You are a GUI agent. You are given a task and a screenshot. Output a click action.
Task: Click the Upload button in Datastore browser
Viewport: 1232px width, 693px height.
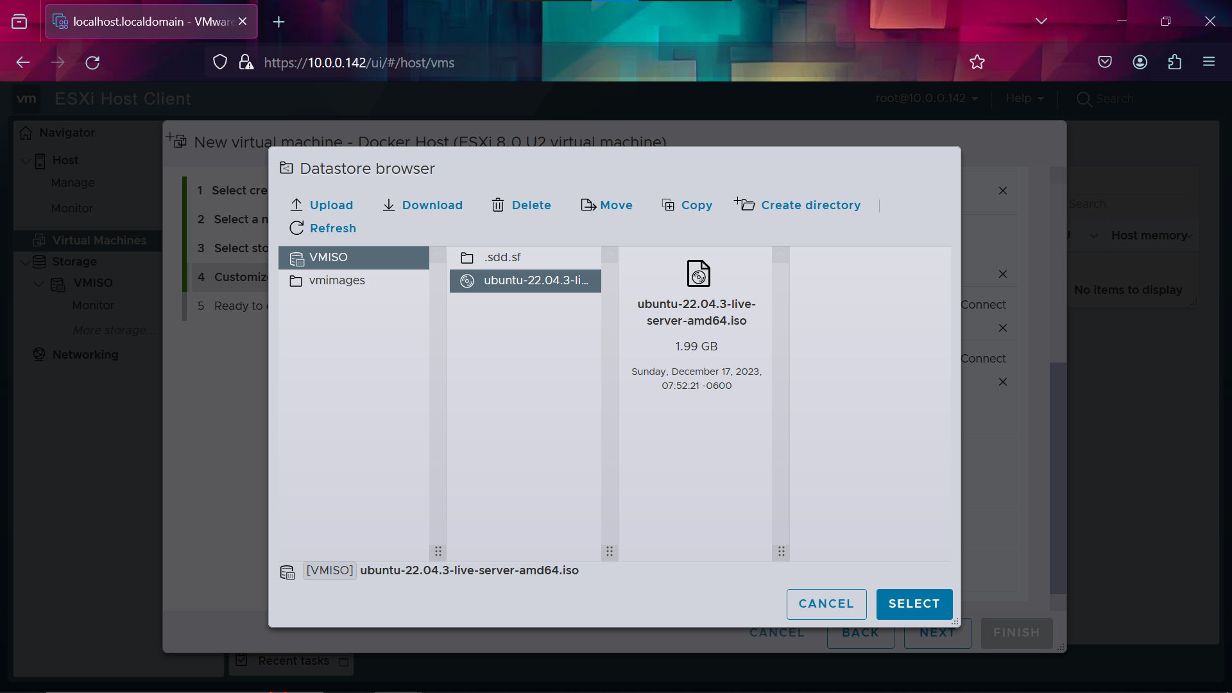point(321,205)
